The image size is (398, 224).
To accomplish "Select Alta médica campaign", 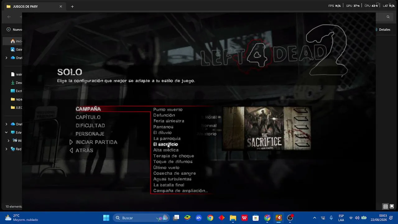I will tap(166, 150).
